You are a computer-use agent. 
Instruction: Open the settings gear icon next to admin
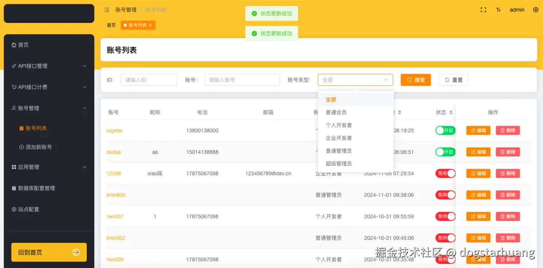pos(536,9)
